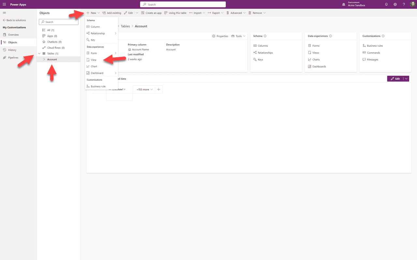The width and height of the screenshot is (417, 260).
Task: Open Messages under Customizations
Action: [x=372, y=59]
